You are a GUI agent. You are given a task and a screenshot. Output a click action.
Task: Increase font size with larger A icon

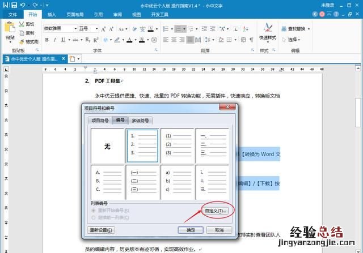(x=103, y=29)
